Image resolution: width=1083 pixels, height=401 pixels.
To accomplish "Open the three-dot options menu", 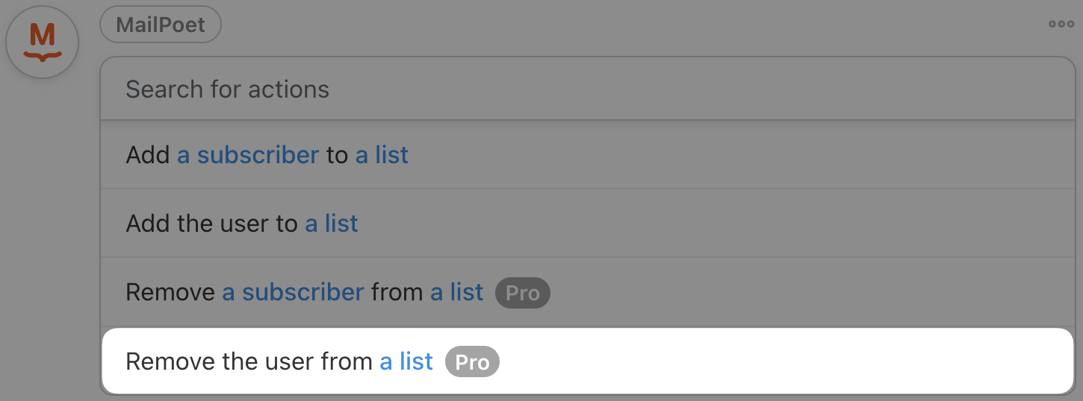I will pyautogui.click(x=1061, y=25).
